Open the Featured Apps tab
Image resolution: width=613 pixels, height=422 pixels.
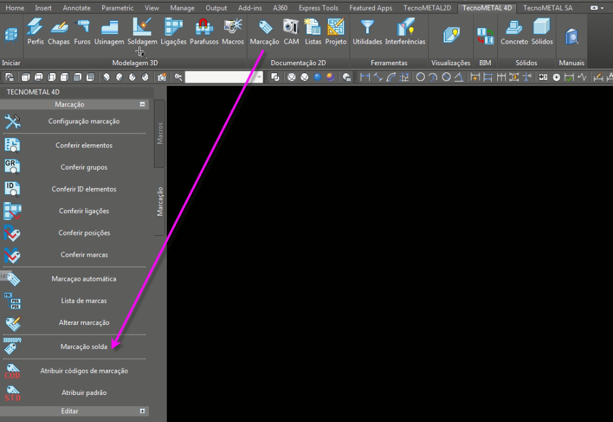371,8
